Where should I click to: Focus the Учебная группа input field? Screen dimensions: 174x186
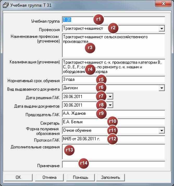click(x=114, y=20)
